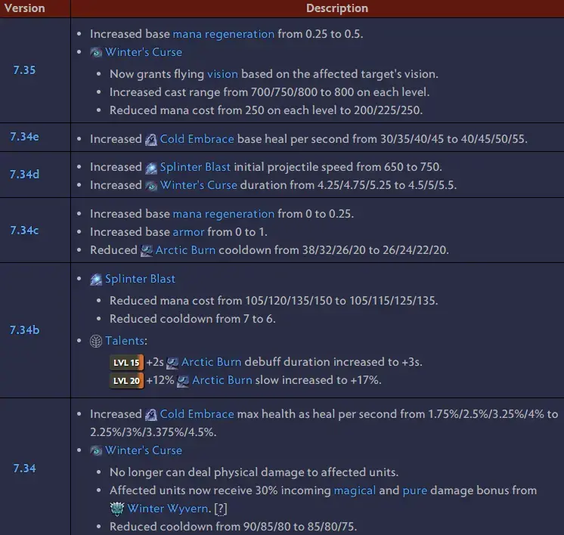The image size is (564, 535).
Task: Open Arctic Burn link in LVL 15 talent
Action: coord(211,362)
